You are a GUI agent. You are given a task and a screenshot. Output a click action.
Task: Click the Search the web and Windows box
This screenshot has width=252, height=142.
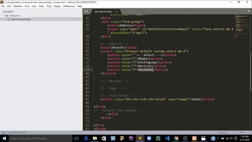40,138
